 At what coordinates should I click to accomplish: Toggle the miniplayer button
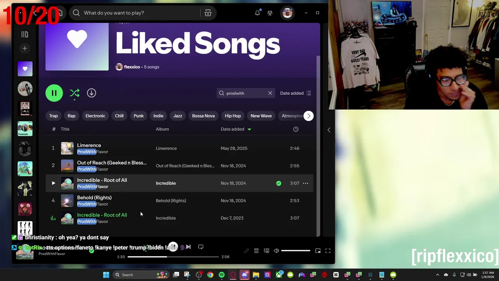coord(318,251)
